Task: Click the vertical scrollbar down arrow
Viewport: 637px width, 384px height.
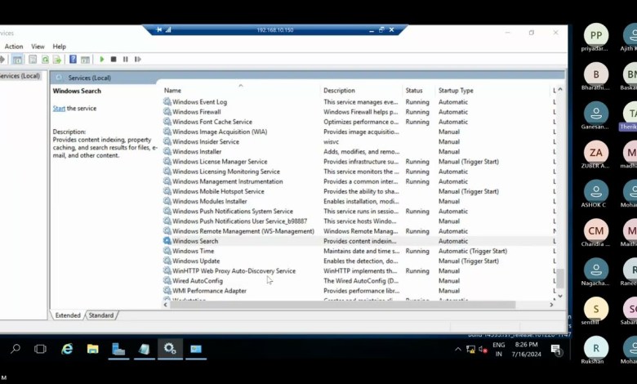Action: (x=560, y=296)
